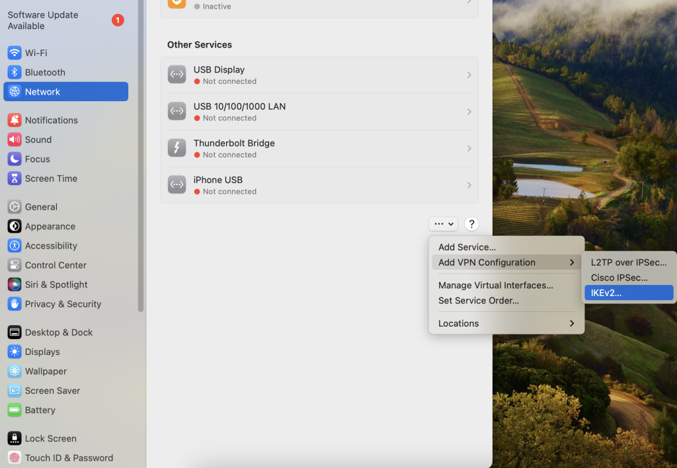Click Add Service menu item
The image size is (677, 468).
467,247
